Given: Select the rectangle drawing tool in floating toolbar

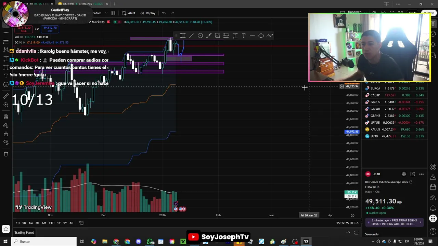Looking at the screenshot, I should pos(183,36).
